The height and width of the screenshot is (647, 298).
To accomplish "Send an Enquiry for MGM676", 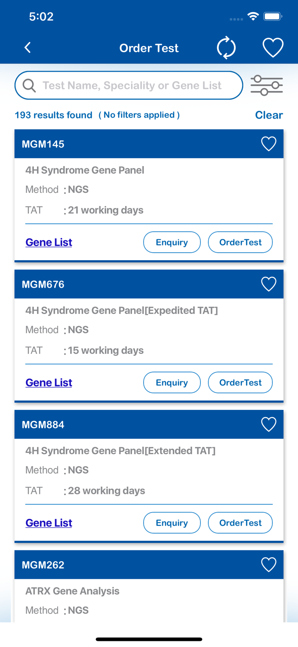I will (x=172, y=382).
